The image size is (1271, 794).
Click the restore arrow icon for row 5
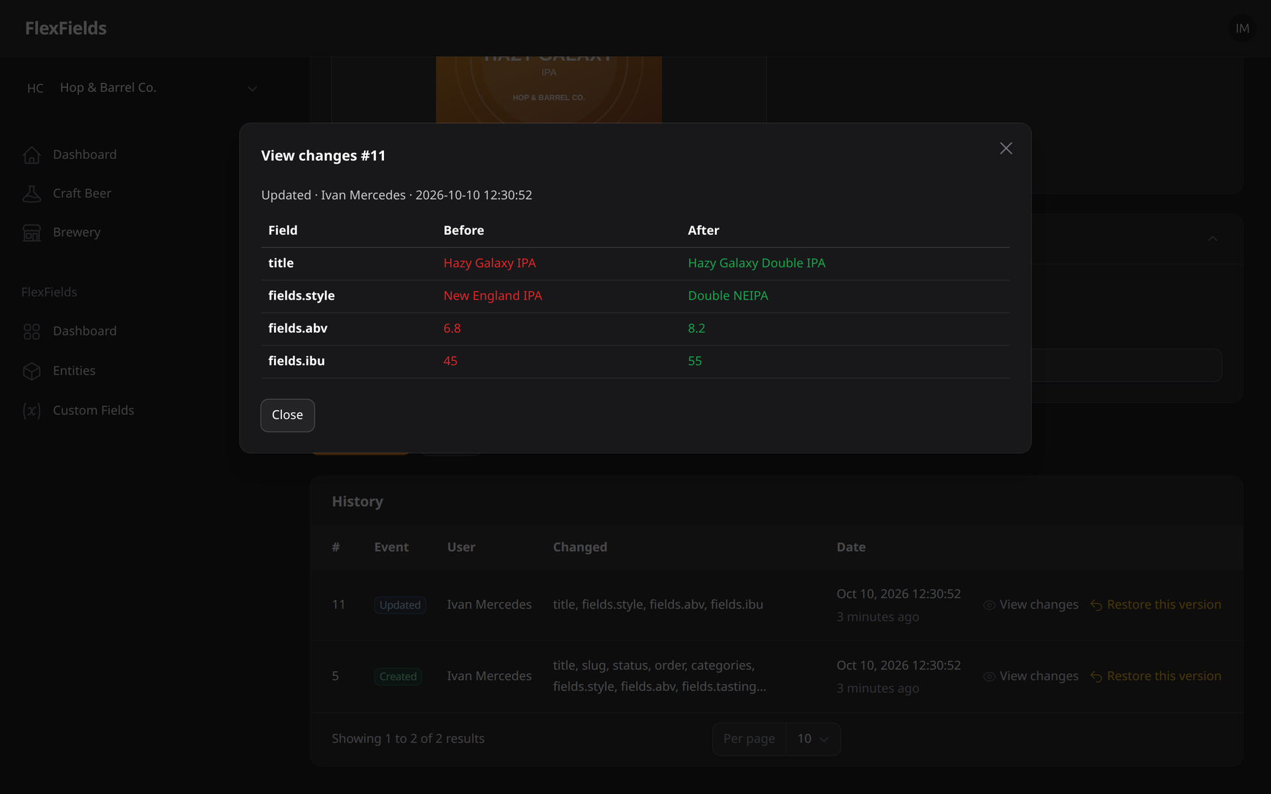click(1096, 677)
